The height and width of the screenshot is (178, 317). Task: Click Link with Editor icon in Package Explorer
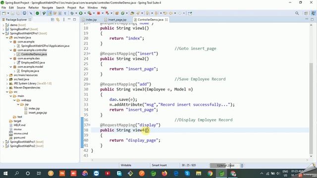click(x=58, y=20)
